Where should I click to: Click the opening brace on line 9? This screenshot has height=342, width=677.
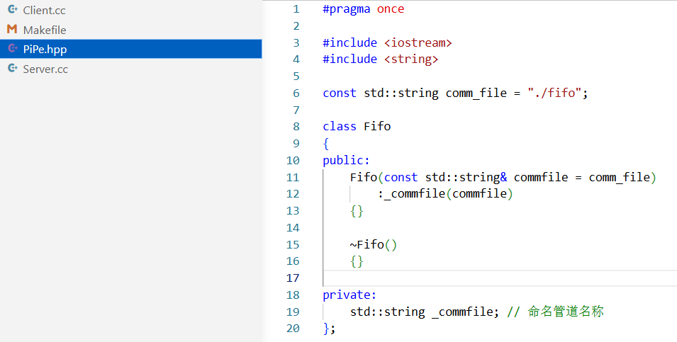pyautogui.click(x=326, y=143)
